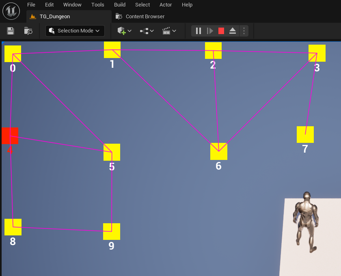Expand the add content dropdown arrow

(x=129, y=31)
